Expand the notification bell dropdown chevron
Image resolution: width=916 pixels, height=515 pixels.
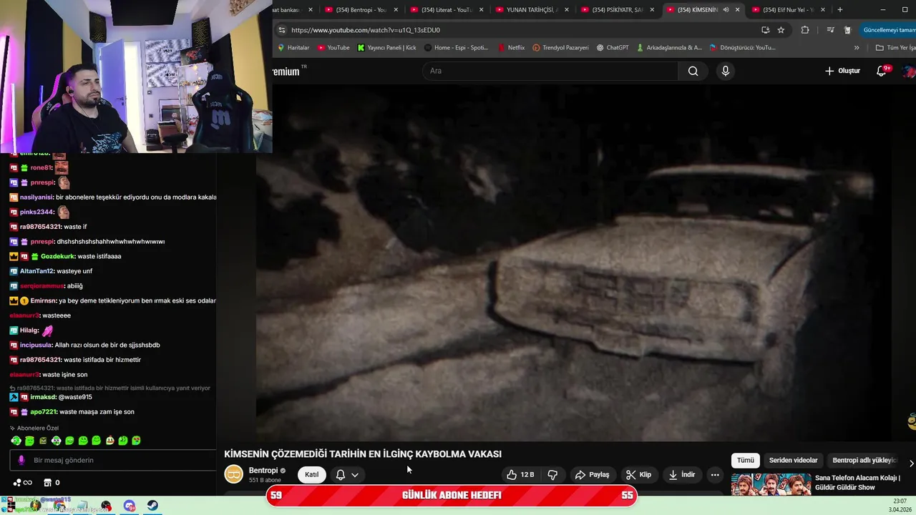[355, 475]
